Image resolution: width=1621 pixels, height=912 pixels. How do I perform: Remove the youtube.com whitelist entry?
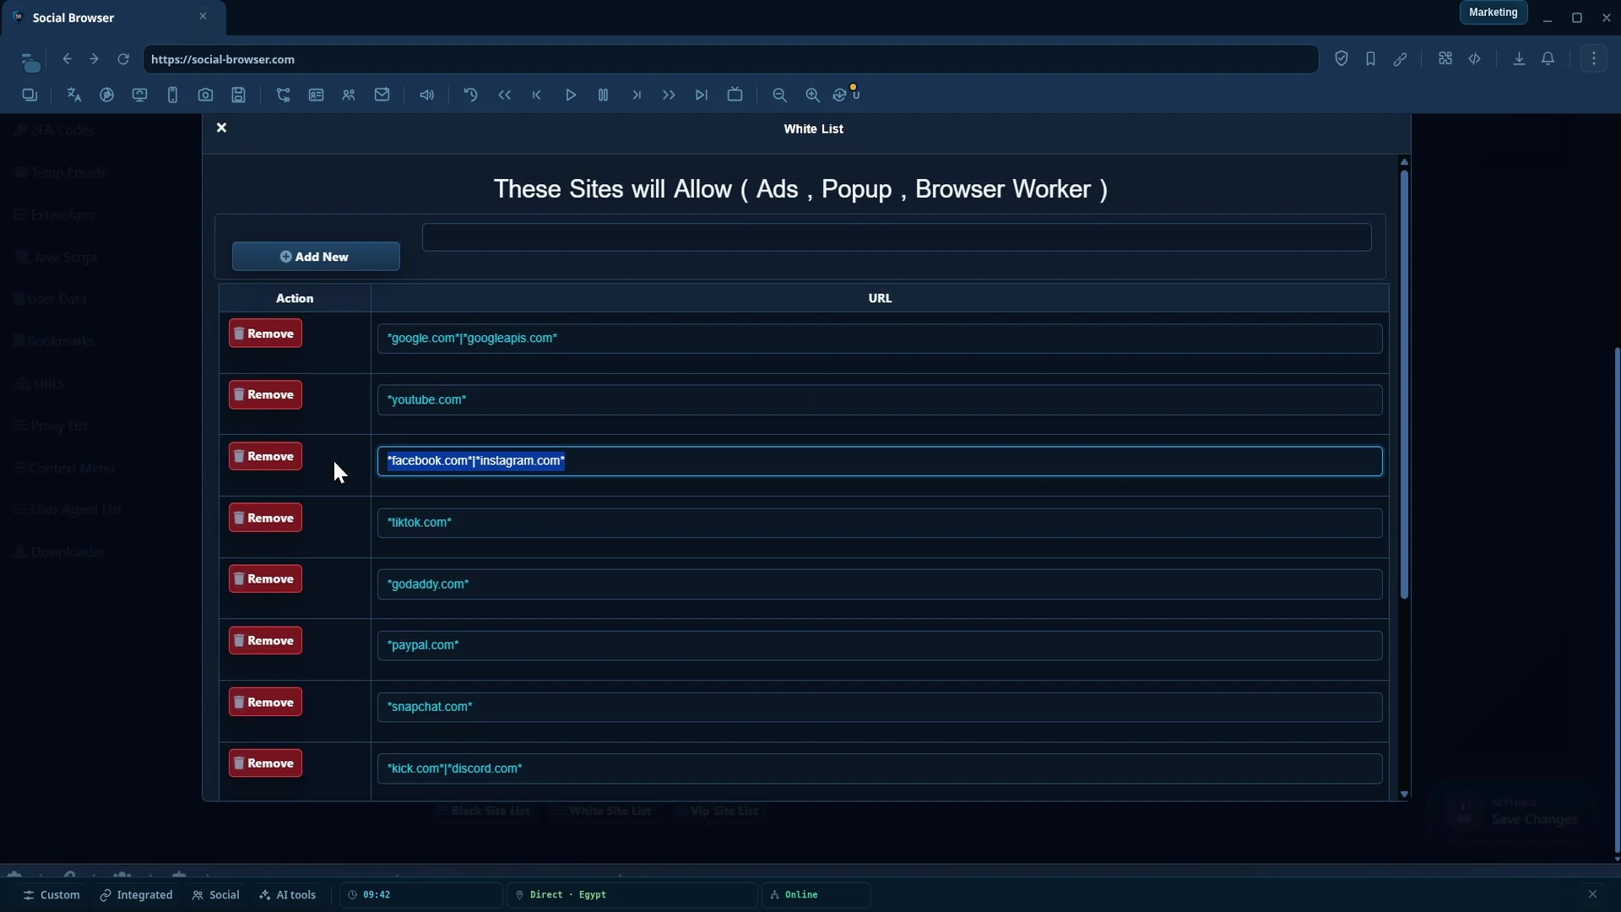(x=265, y=395)
